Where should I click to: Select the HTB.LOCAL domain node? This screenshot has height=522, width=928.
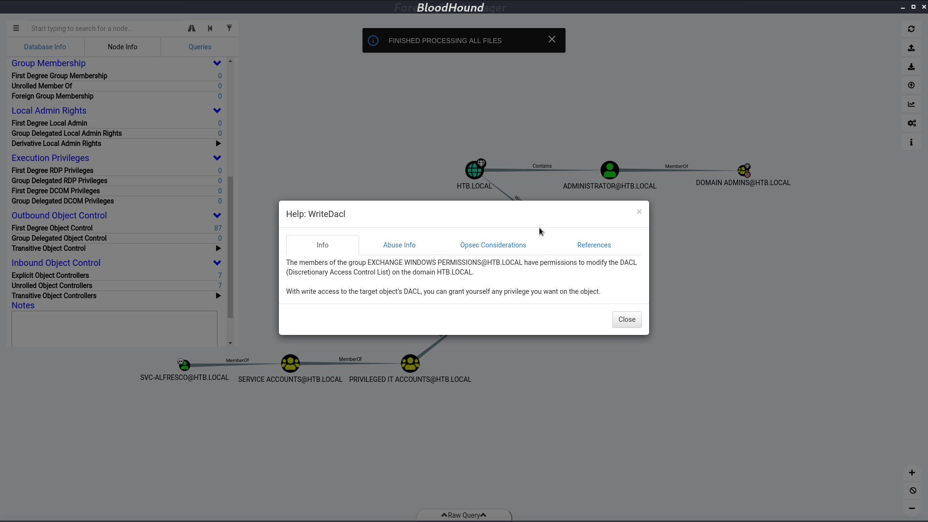475,170
